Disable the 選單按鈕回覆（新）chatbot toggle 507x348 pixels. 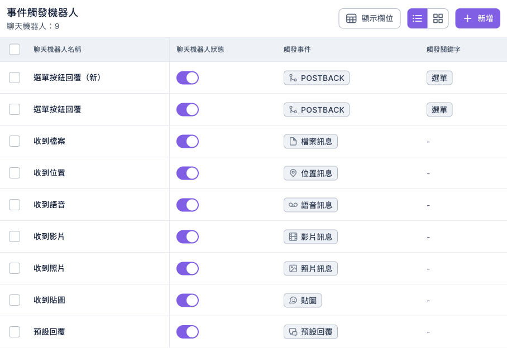[x=188, y=78]
